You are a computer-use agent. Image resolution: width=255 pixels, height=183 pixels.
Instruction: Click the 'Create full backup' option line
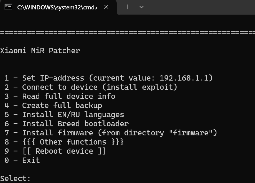coord(62,105)
